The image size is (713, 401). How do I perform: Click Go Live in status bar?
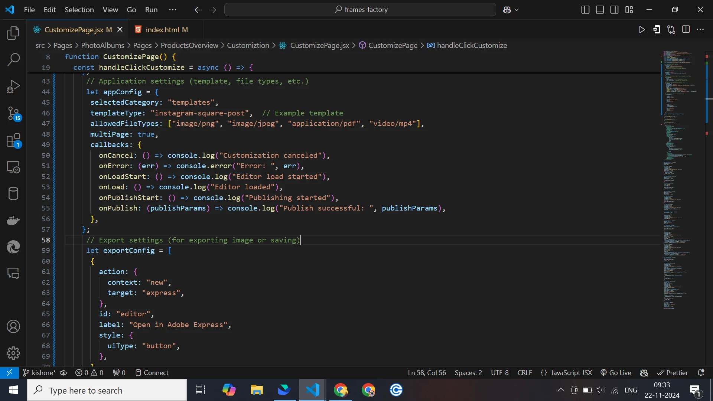click(x=616, y=372)
